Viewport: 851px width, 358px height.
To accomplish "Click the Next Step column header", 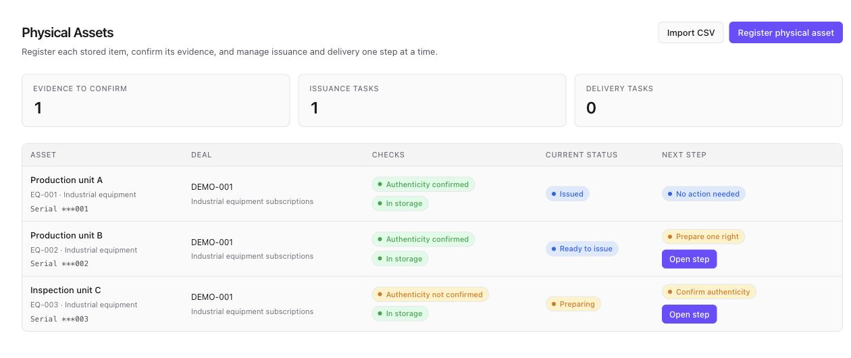I will point(684,155).
